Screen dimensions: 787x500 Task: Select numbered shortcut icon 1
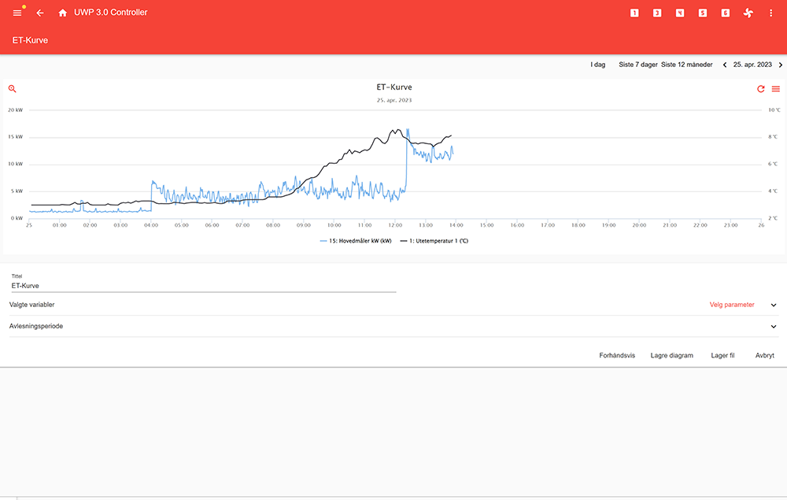pos(635,13)
